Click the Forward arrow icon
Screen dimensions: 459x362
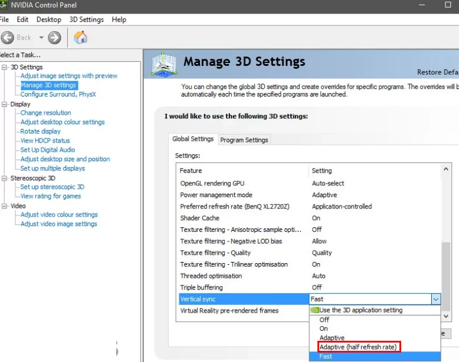point(54,38)
